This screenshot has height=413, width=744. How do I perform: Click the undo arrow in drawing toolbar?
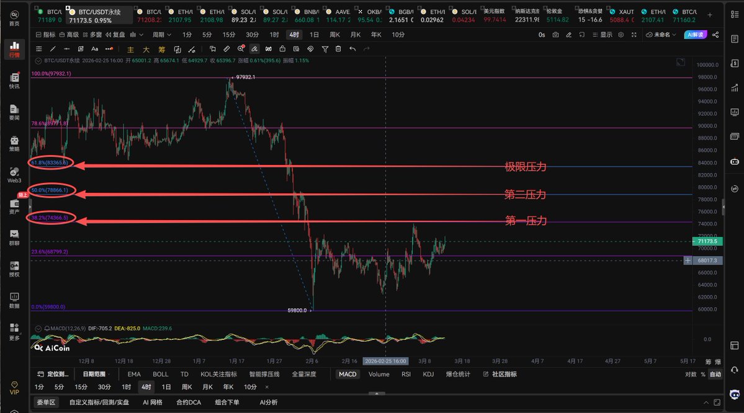pos(352,48)
